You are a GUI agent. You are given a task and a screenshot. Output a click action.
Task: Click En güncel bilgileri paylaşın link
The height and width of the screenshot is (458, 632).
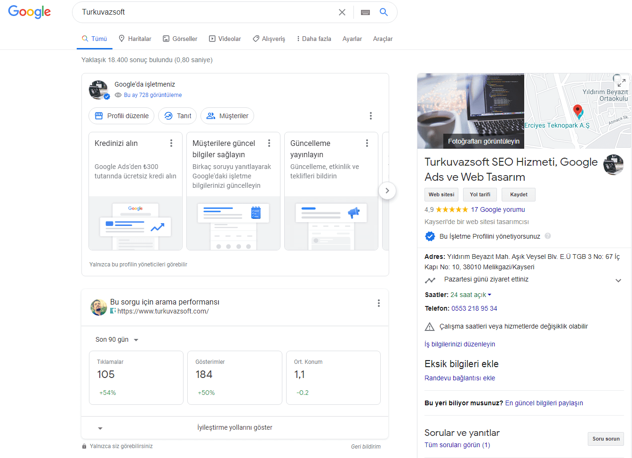[x=544, y=403]
